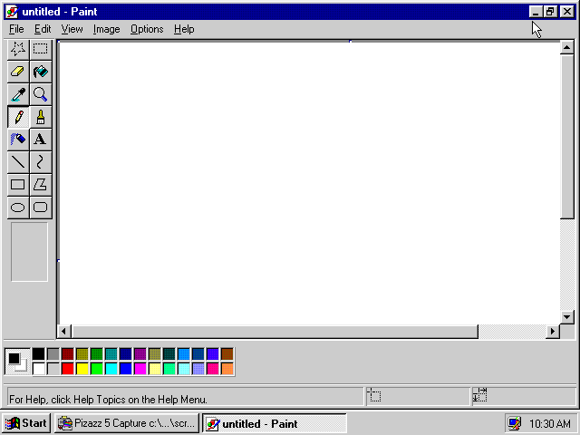Pick the dark gray color swatch
This screenshot has width=580, height=435.
click(53, 354)
